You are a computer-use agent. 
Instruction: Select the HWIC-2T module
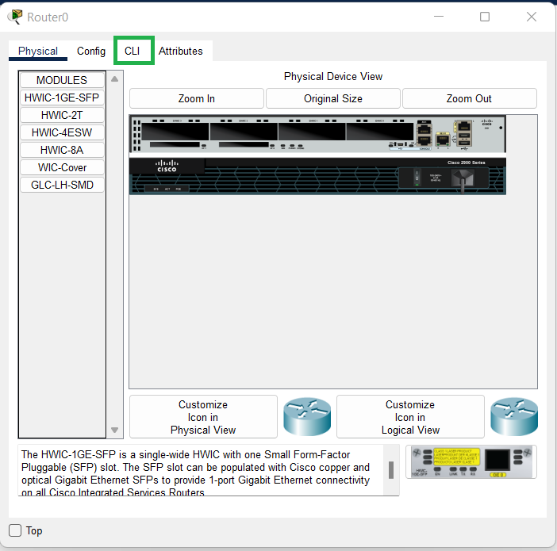[x=62, y=115]
